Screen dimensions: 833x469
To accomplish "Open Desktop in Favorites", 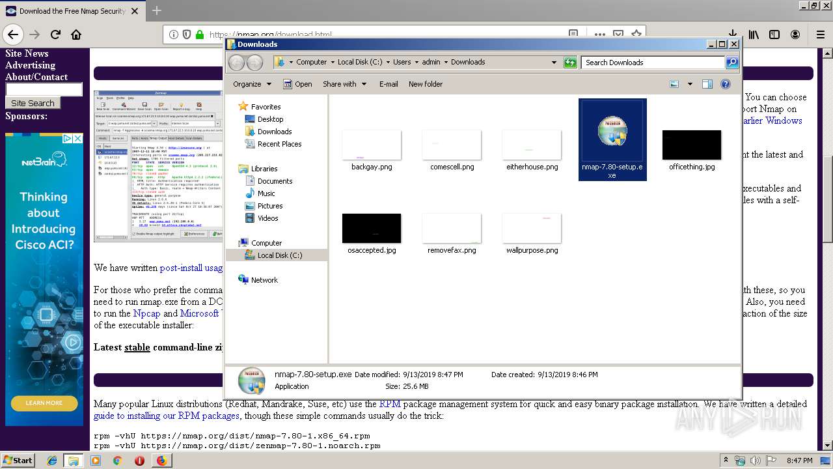I will click(270, 119).
